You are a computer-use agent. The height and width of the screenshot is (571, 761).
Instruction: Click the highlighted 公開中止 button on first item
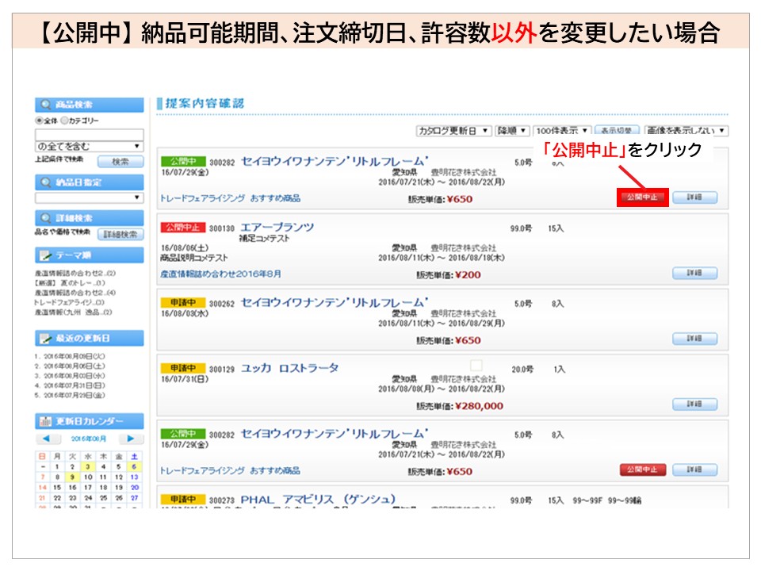[642, 197]
